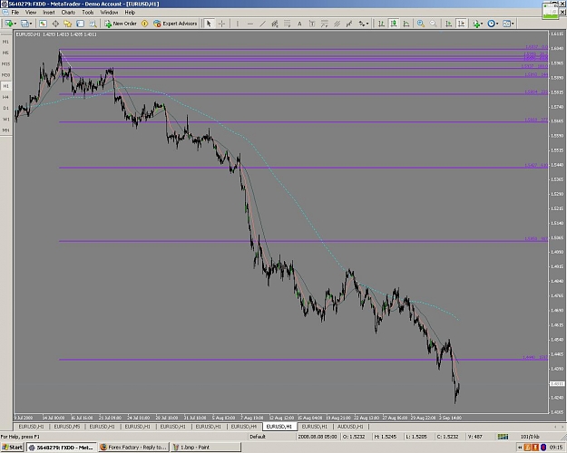
Task: Open the Navigator folder-star icon
Action: (68, 24)
